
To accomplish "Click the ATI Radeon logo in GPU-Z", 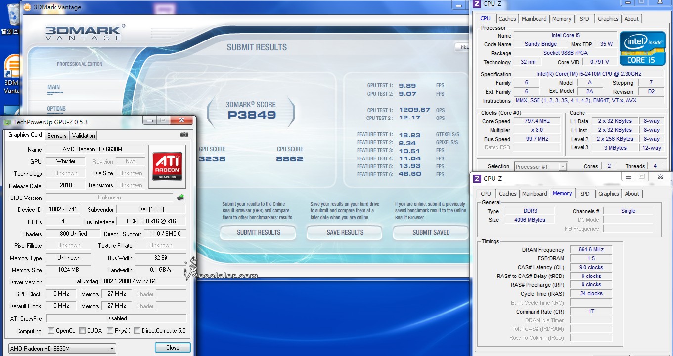I will (x=167, y=165).
